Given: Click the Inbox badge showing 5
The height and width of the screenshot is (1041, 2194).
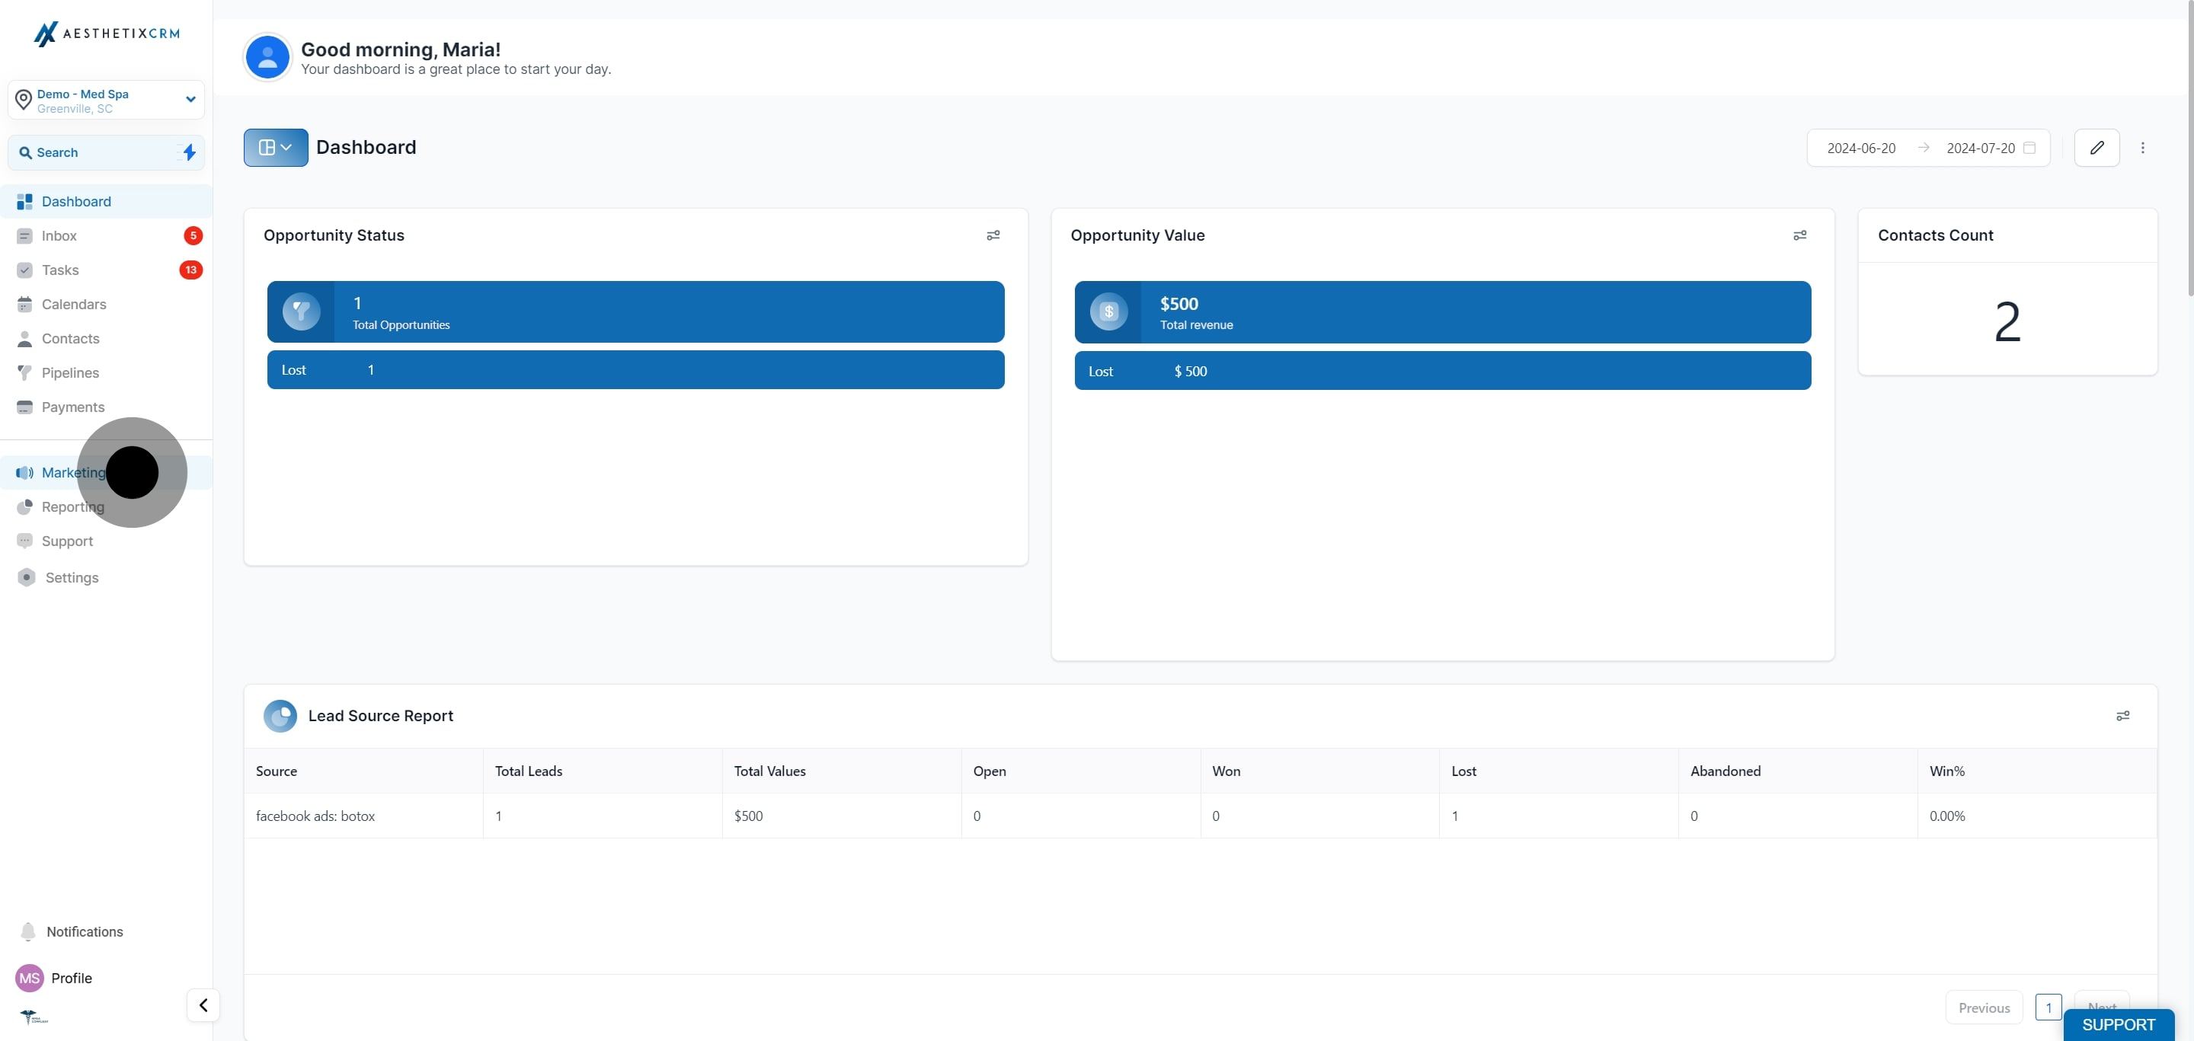Looking at the screenshot, I should click(193, 236).
